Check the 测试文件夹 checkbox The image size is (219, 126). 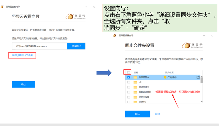click(x=129, y=87)
